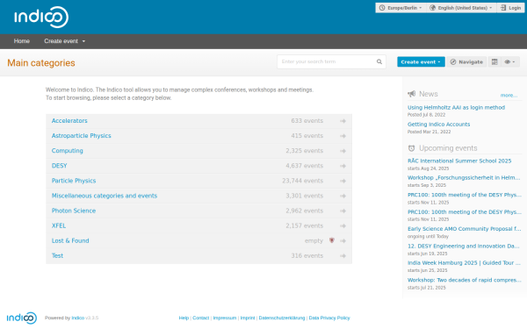Open the XFEL category

coord(59,225)
